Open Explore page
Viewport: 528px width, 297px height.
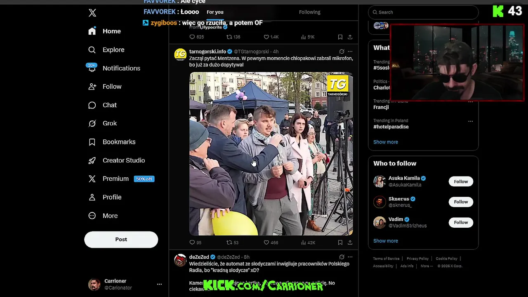106,50
